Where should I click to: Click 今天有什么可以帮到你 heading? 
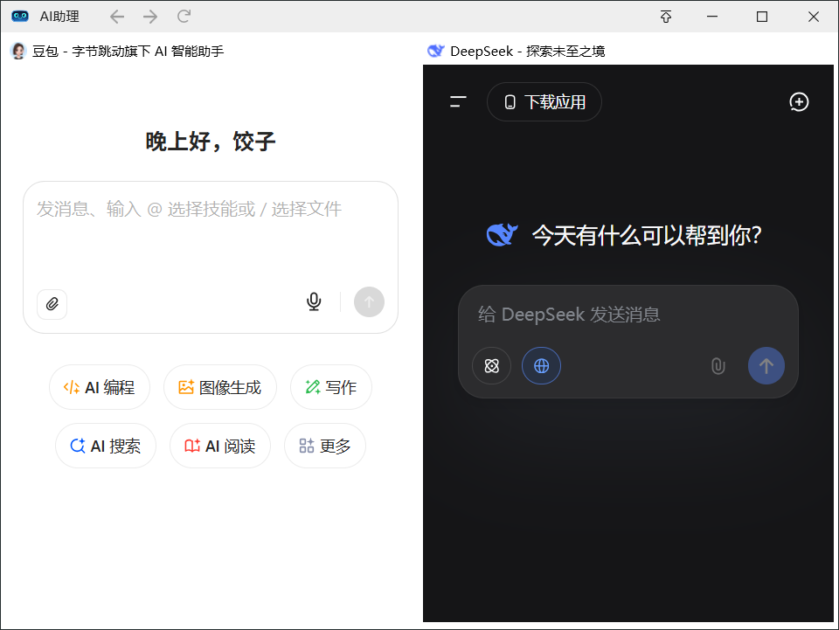pos(647,235)
